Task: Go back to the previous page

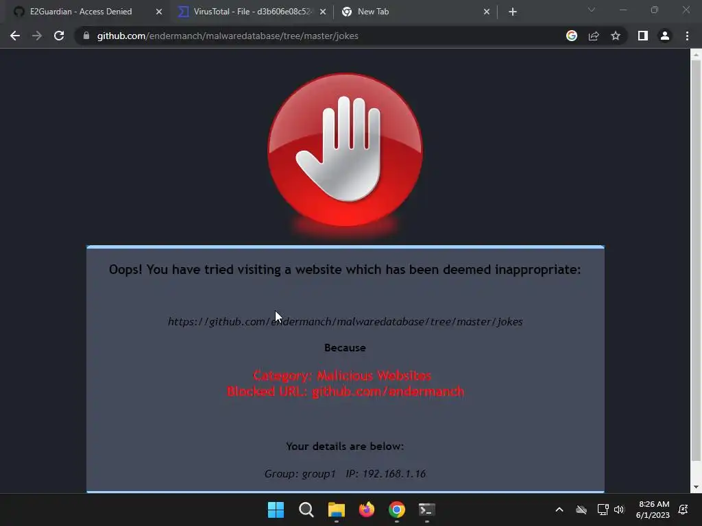Action: (x=15, y=36)
